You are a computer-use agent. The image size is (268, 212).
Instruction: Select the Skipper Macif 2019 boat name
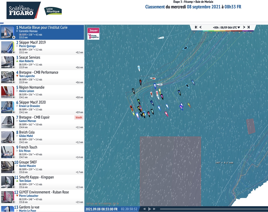click(32, 42)
